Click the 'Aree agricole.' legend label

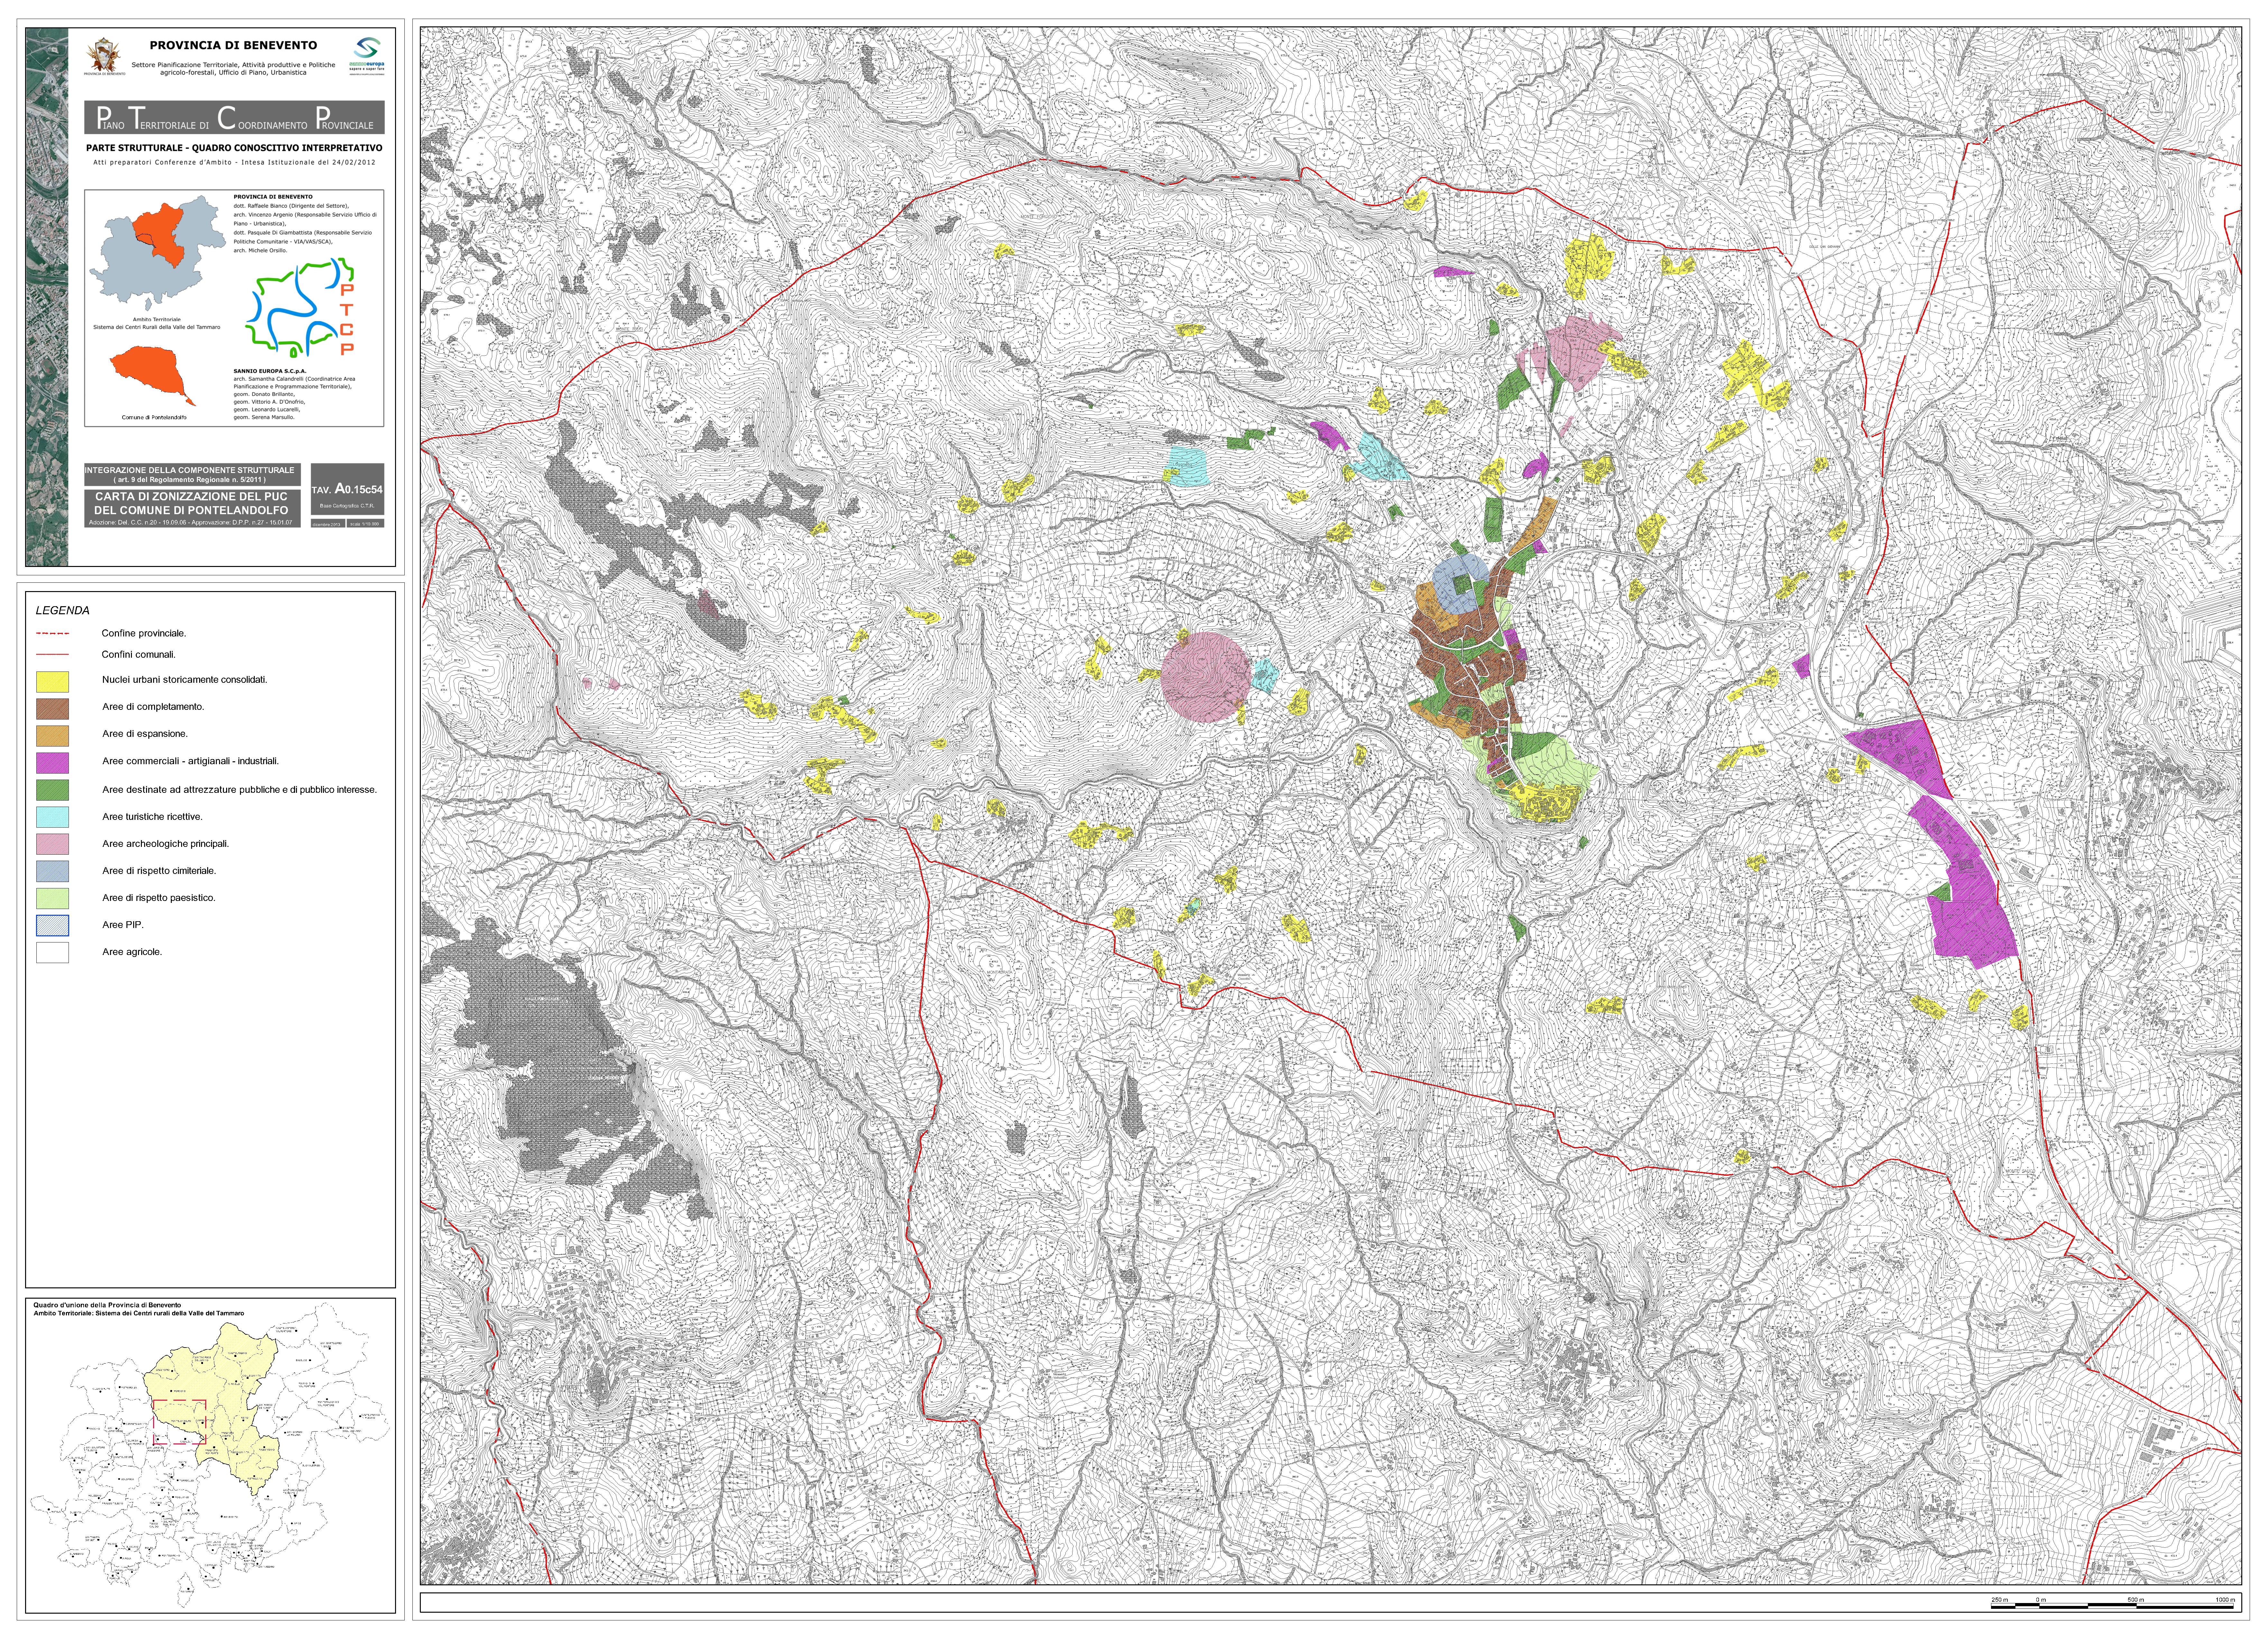132,952
